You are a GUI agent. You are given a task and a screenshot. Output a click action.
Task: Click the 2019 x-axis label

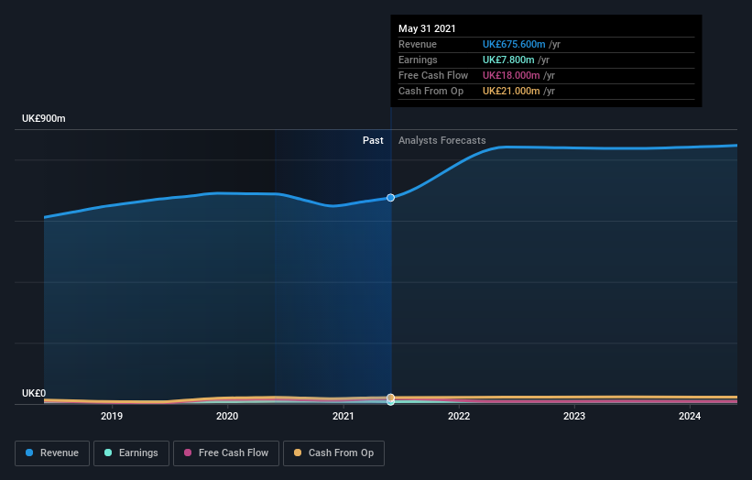pyautogui.click(x=112, y=416)
